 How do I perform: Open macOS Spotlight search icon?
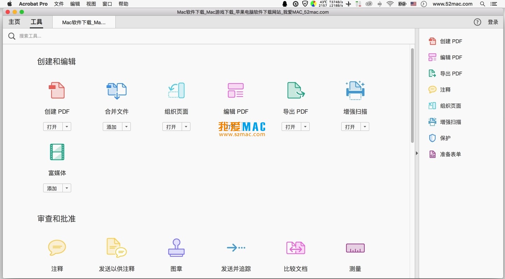click(483, 4)
